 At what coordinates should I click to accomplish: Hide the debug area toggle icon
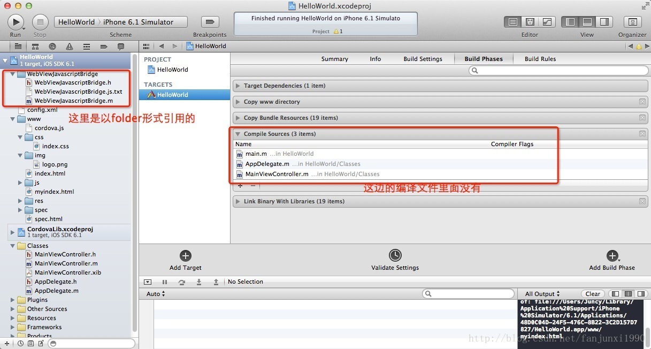click(148, 282)
